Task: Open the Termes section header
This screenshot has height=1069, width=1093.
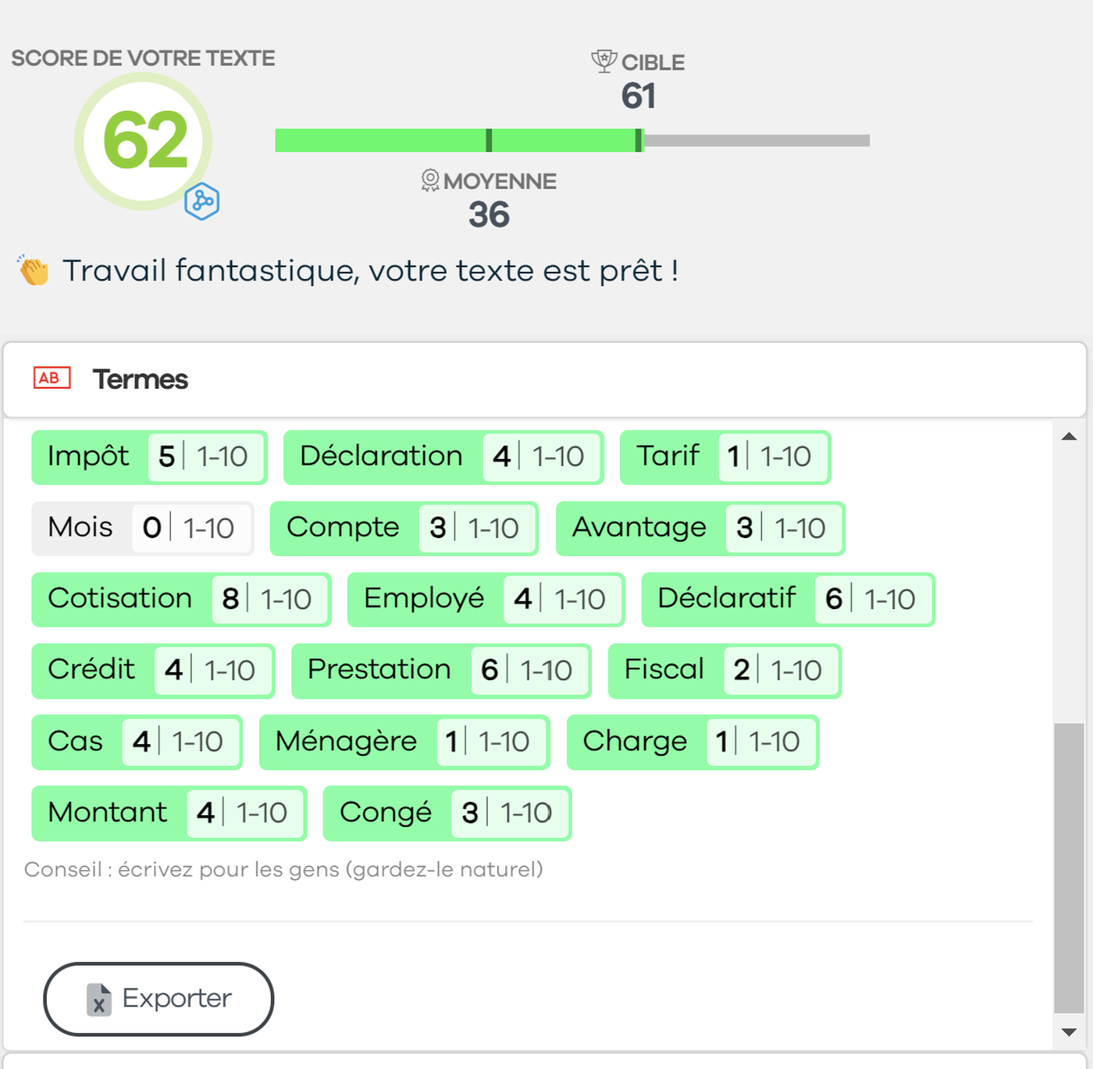Action: (x=545, y=379)
